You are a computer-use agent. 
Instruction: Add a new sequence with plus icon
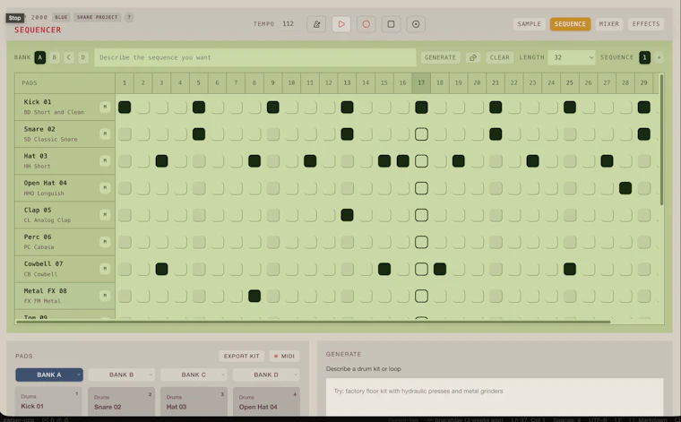point(659,57)
